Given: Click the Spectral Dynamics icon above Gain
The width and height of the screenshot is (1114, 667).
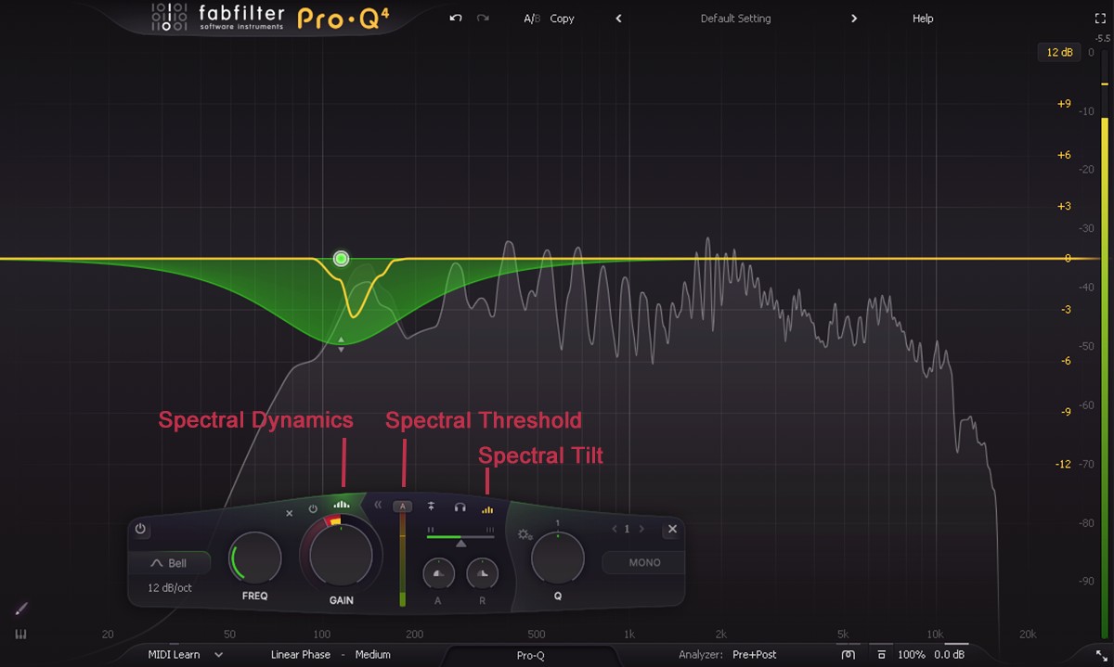Looking at the screenshot, I should click(342, 506).
